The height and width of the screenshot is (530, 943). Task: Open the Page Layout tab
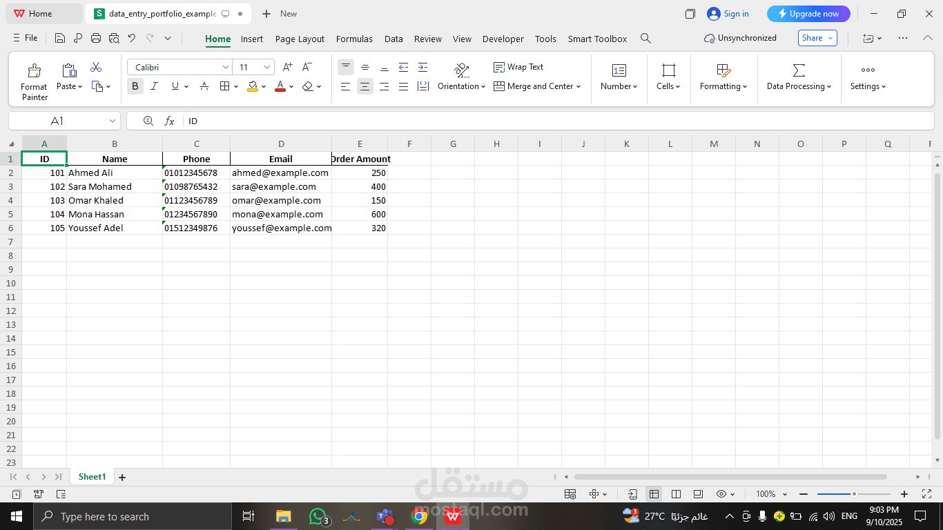tap(300, 39)
